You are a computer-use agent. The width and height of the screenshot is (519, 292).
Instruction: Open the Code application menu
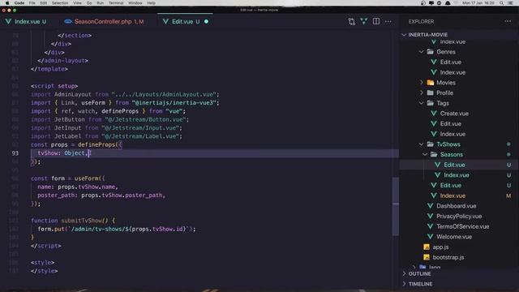point(19,3)
